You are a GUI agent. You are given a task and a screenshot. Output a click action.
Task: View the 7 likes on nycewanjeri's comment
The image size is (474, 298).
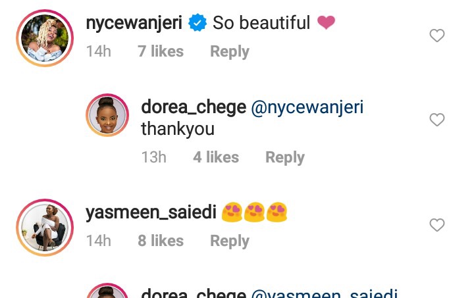click(161, 51)
